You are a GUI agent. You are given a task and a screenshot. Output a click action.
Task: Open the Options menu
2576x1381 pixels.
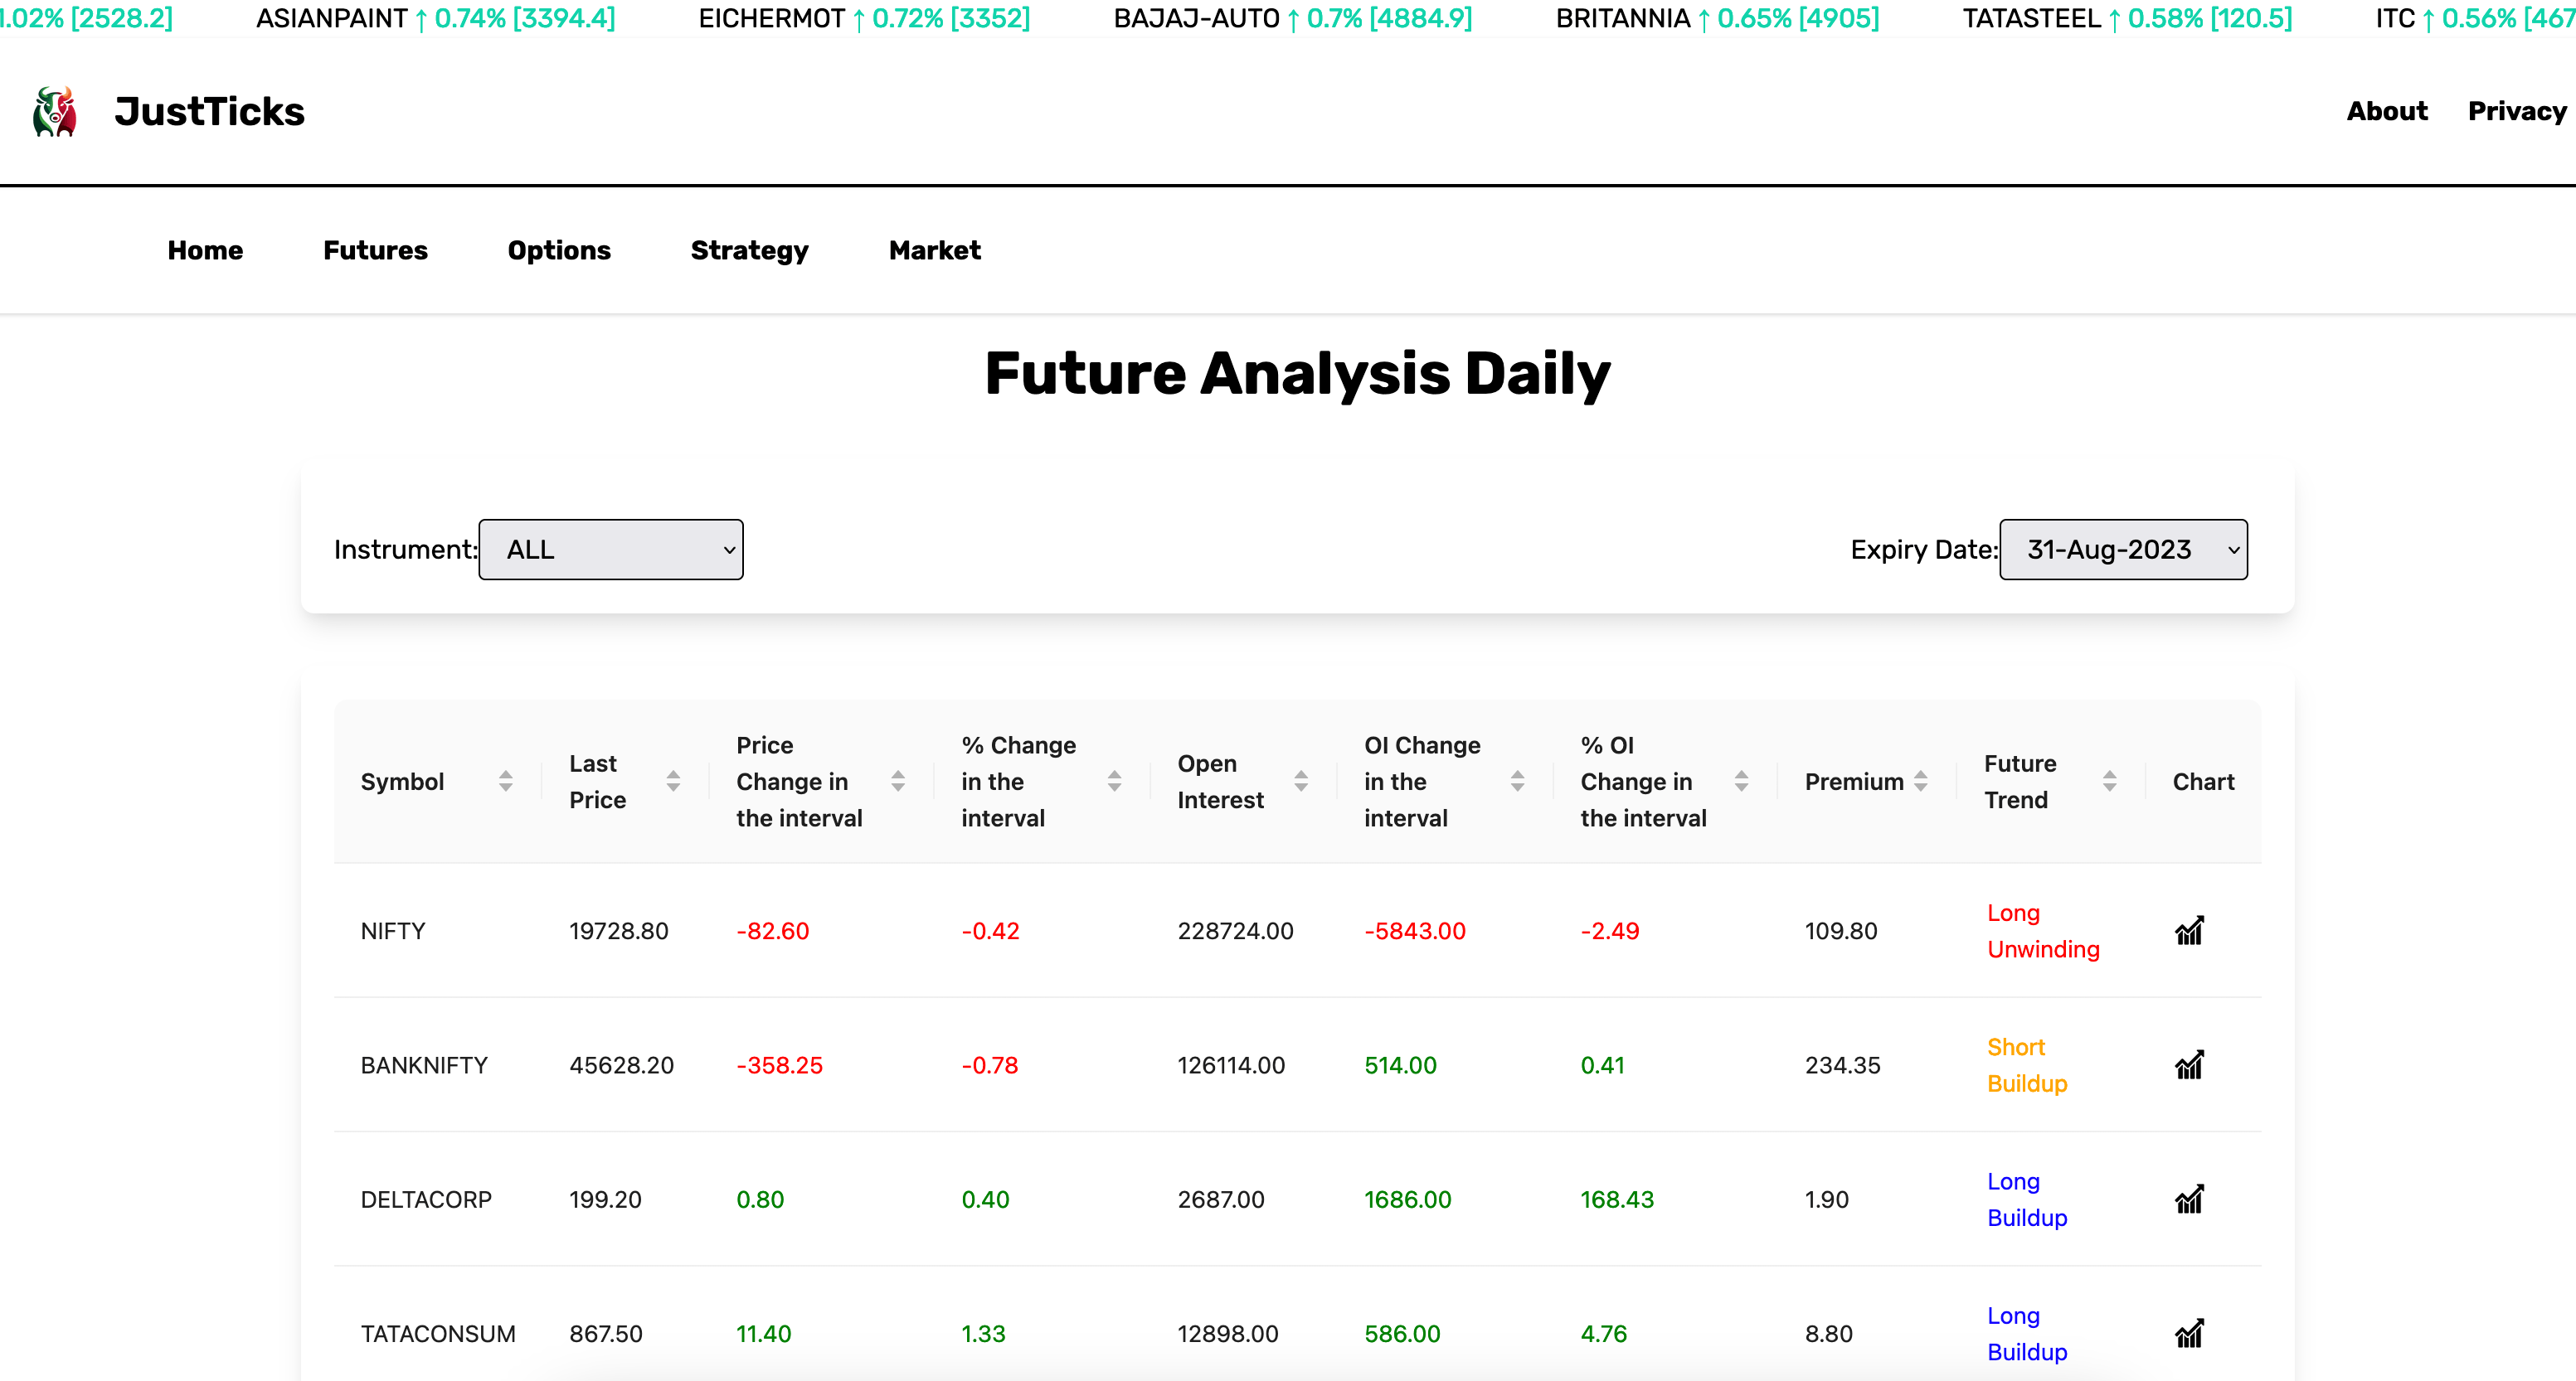pos(558,250)
